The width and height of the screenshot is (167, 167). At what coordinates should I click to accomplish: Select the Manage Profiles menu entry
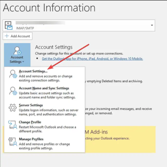point(45,144)
